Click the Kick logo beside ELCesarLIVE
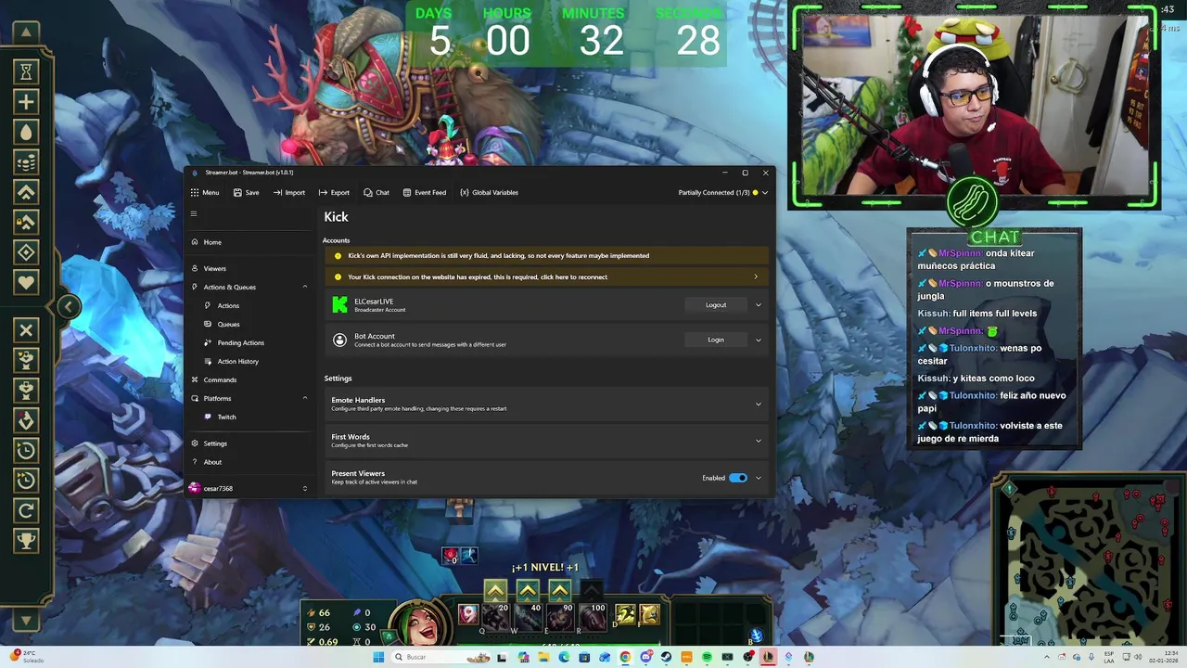Viewport: 1187px width, 668px height. (x=339, y=304)
